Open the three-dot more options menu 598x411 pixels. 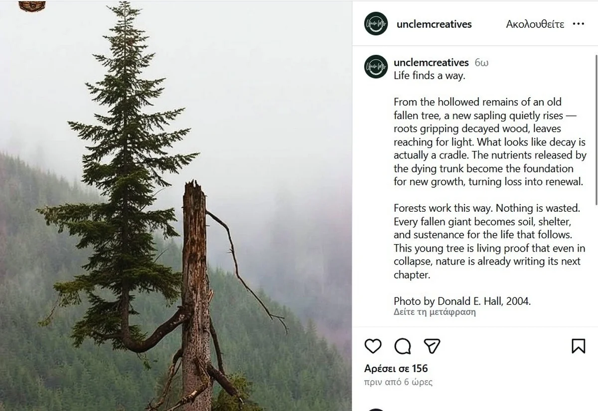click(x=578, y=24)
